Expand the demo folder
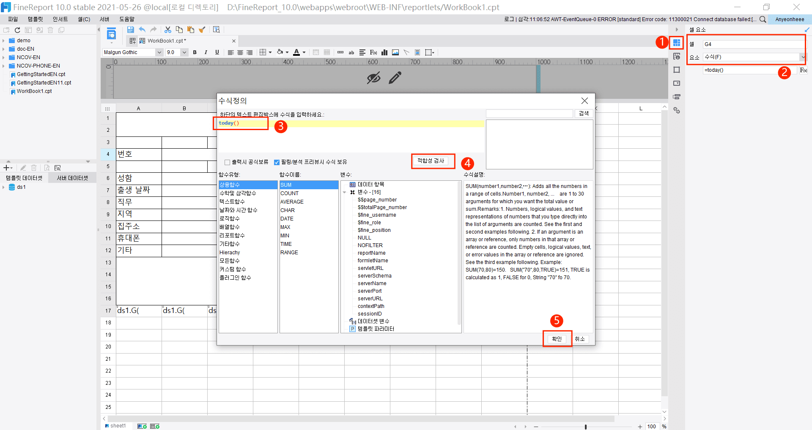This screenshot has width=812, height=430. tap(3, 41)
